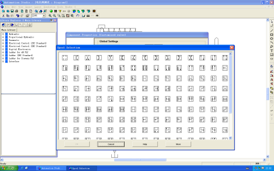The image size is (274, 171).
Task: Expand the Ladder for AB PLC node
Action: (3, 52)
